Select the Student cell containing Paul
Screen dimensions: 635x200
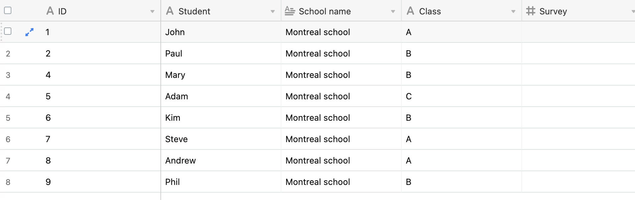(x=221, y=54)
